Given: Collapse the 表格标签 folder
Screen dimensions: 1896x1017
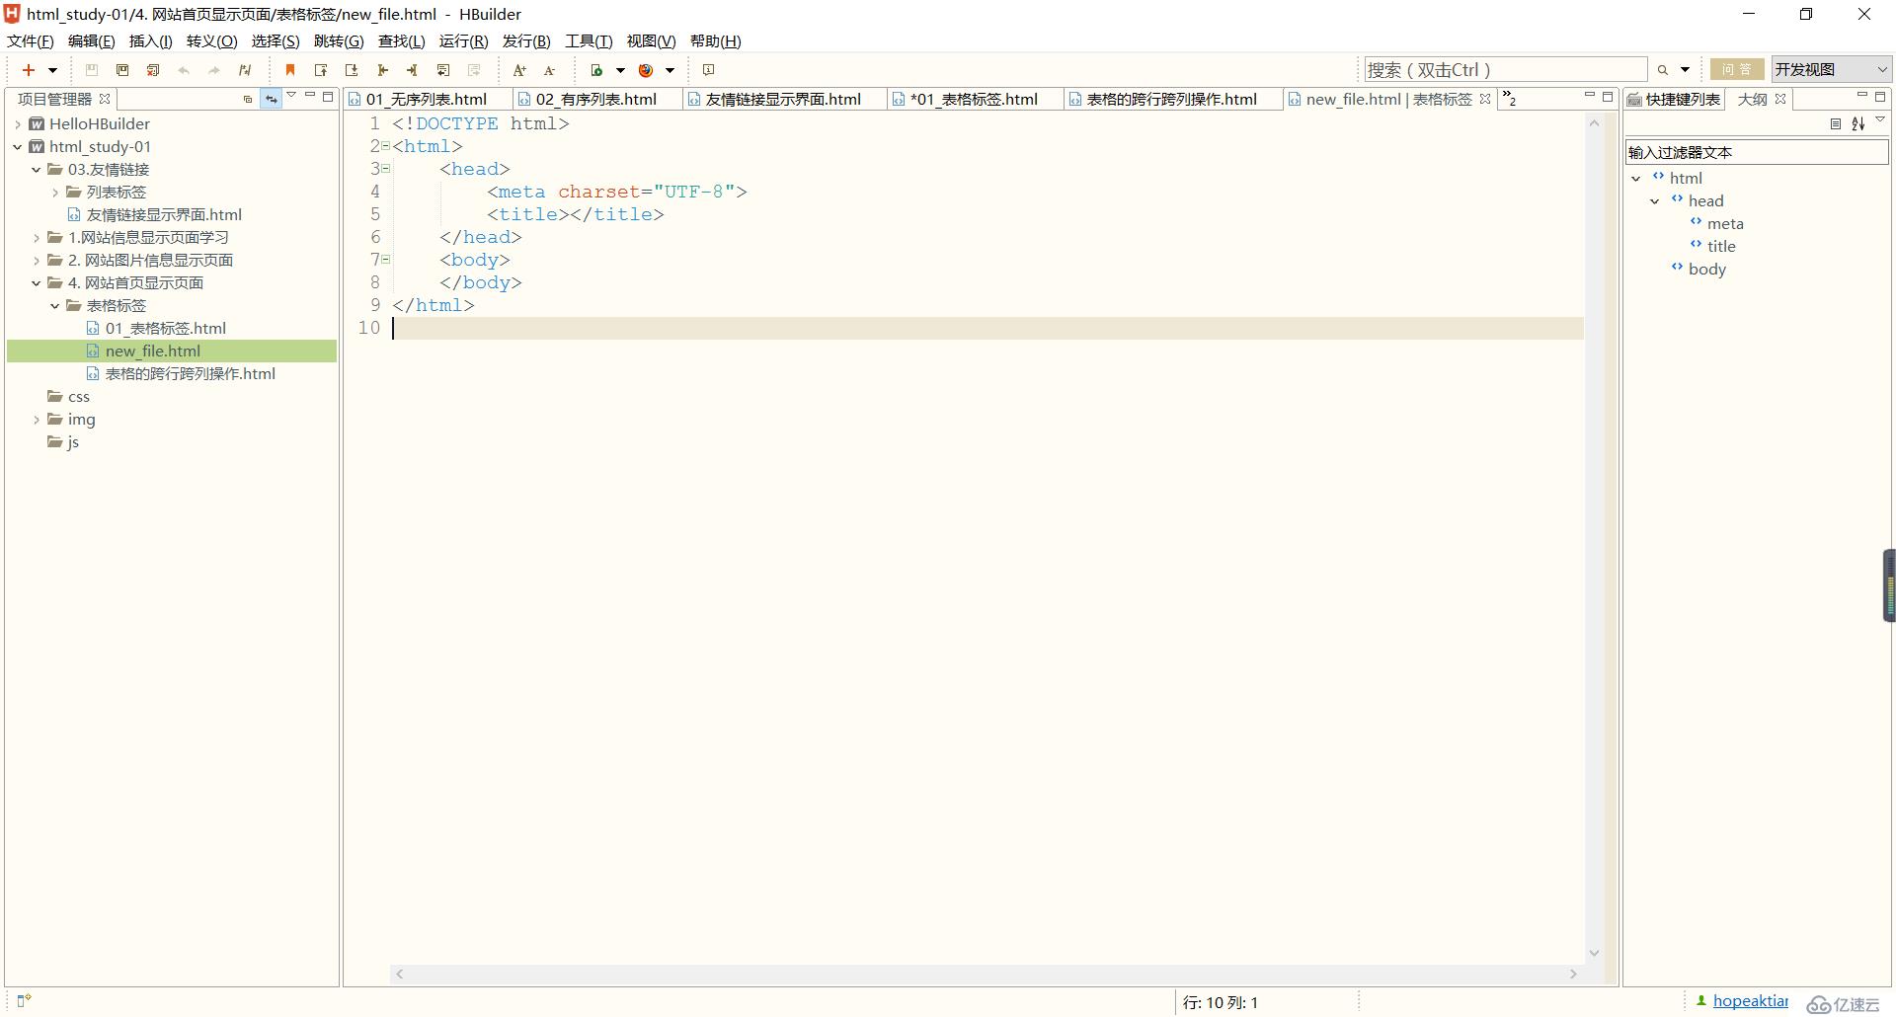Looking at the screenshot, I should click(55, 306).
